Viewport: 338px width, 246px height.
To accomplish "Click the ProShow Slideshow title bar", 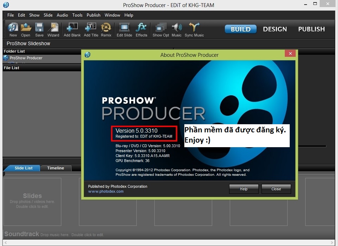I will click(169, 43).
